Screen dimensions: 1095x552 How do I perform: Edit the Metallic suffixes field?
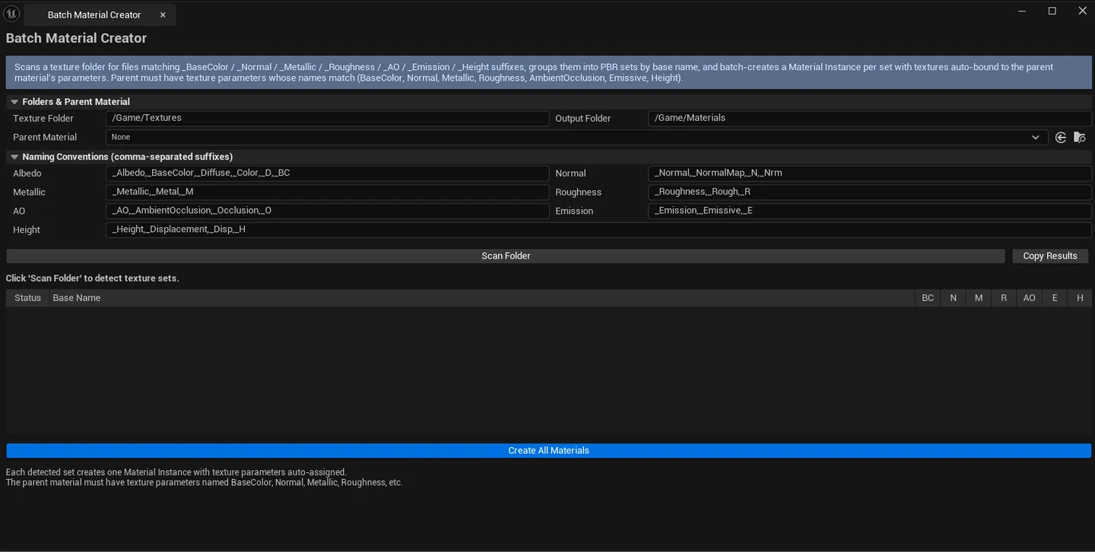[x=327, y=192]
